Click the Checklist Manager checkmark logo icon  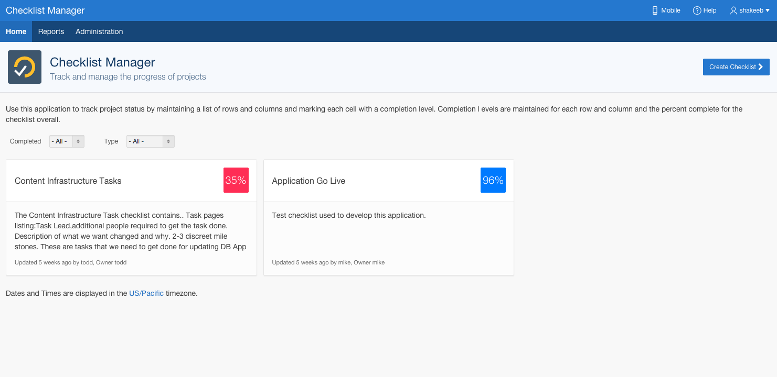coord(25,67)
